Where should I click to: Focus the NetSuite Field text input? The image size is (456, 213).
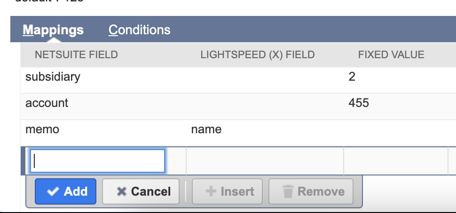point(97,161)
